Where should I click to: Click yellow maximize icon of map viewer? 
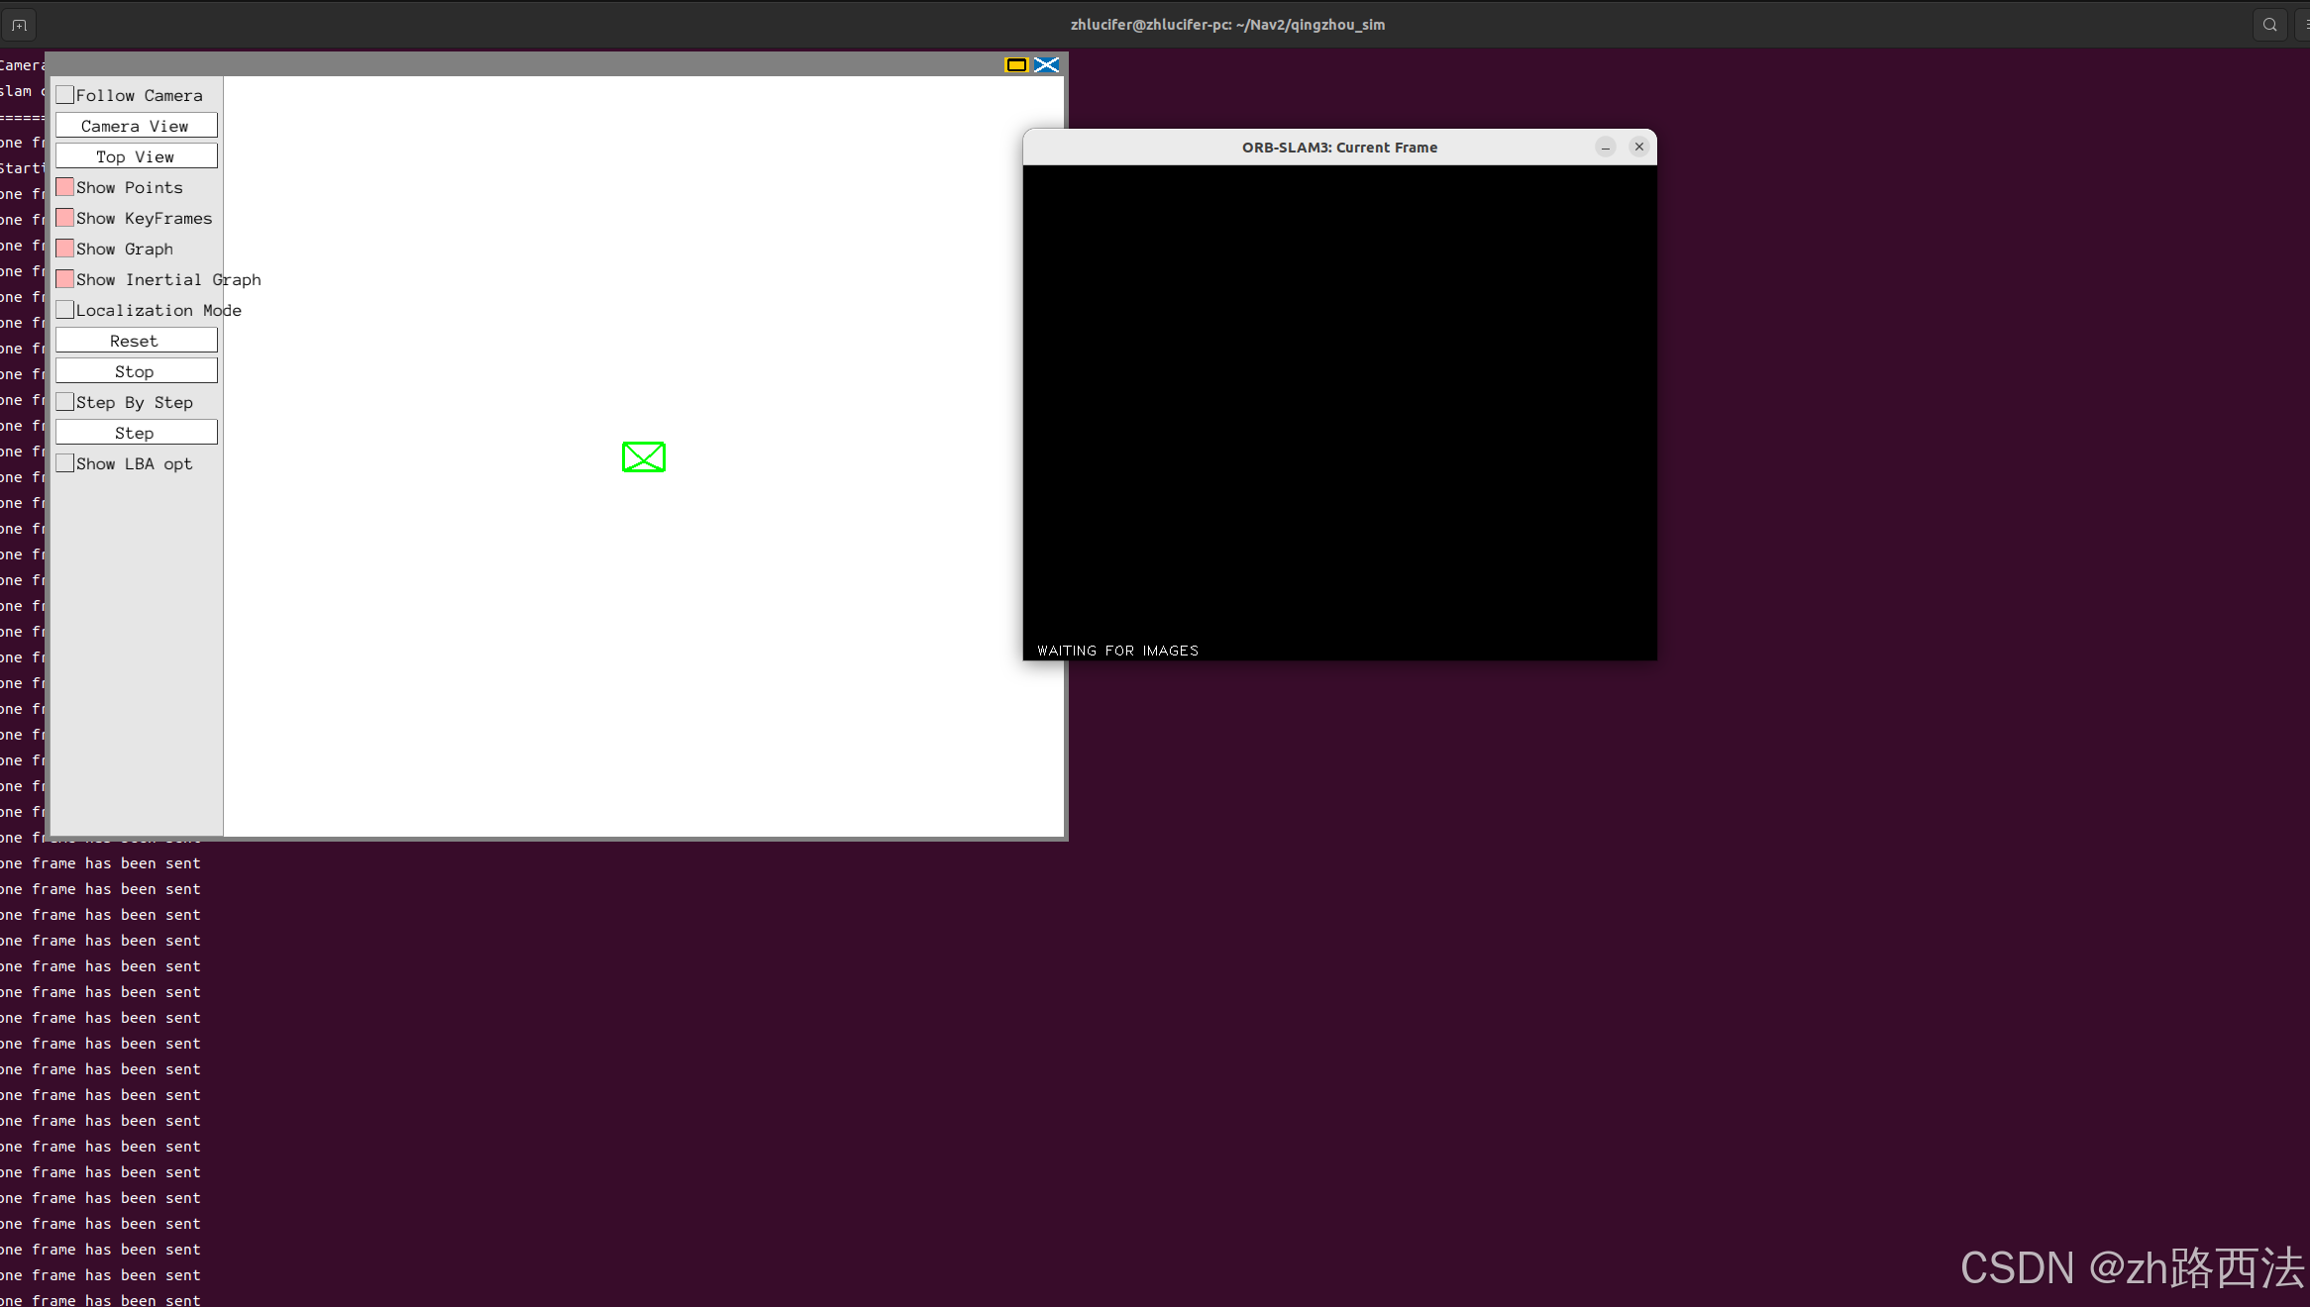(1016, 65)
